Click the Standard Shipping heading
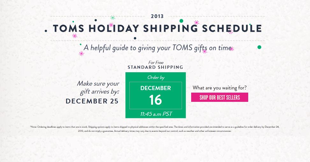 [155, 67]
